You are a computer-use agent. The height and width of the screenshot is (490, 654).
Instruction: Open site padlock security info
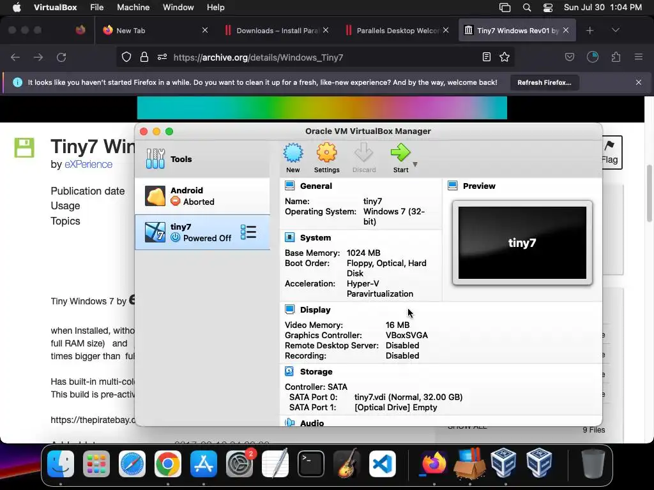[144, 57]
